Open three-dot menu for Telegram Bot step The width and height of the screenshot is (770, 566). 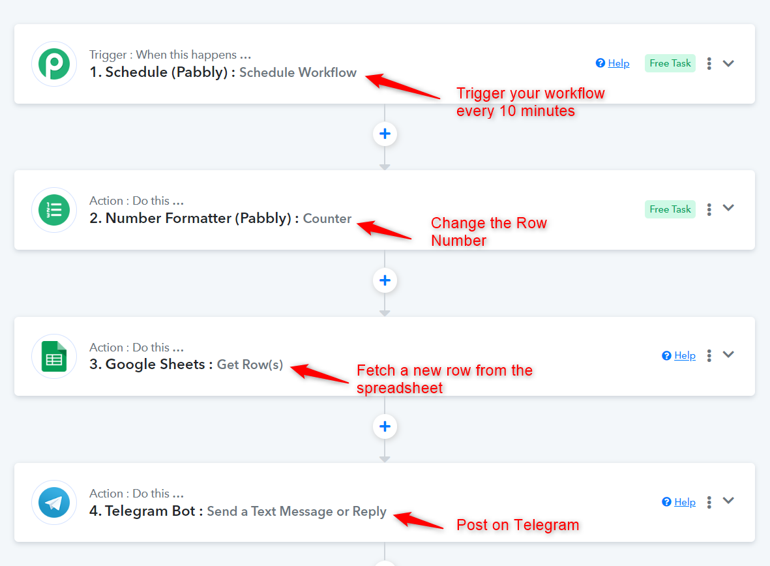[x=709, y=502]
